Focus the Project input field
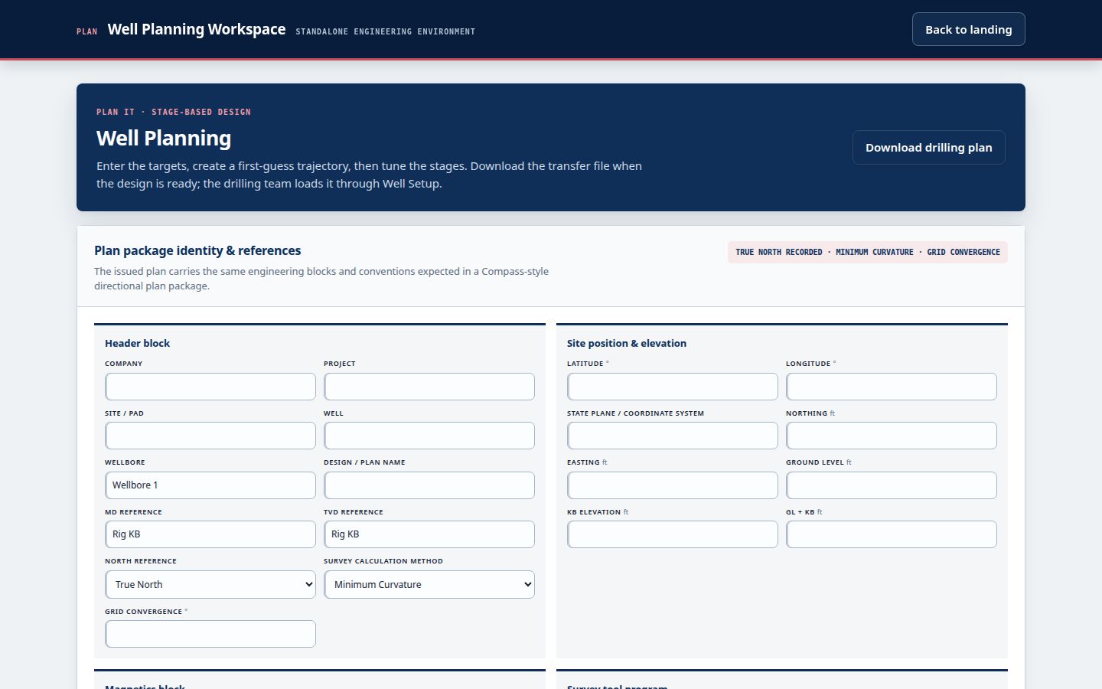Viewport: 1102px width, 689px height. point(429,387)
